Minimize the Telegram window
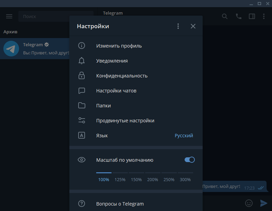The height and width of the screenshot is (211, 272). pos(251,4)
